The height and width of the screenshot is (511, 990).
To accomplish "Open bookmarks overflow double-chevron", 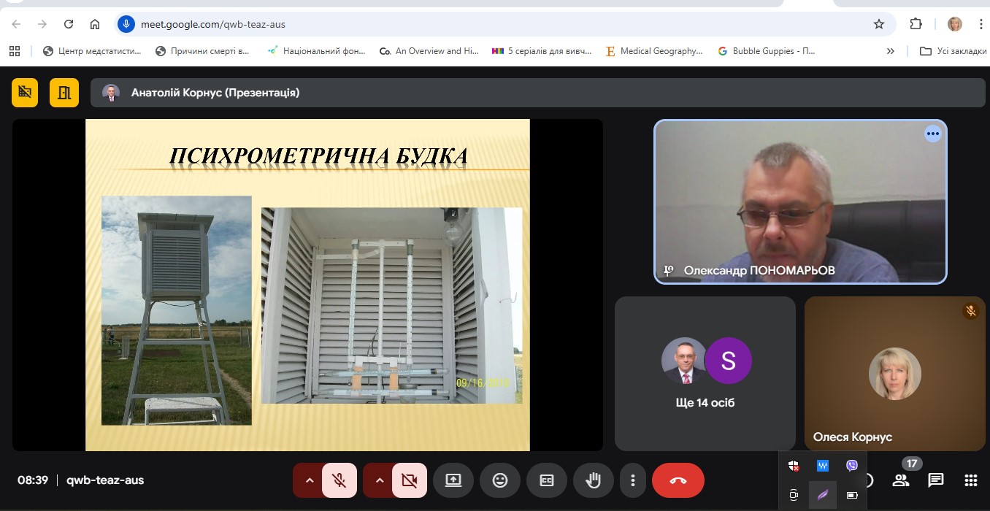I will (x=890, y=51).
